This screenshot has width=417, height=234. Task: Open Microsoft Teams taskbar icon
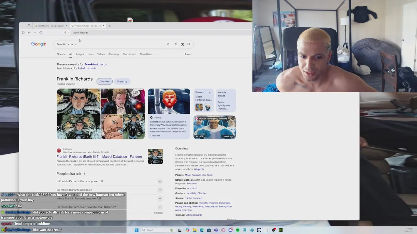point(216,230)
